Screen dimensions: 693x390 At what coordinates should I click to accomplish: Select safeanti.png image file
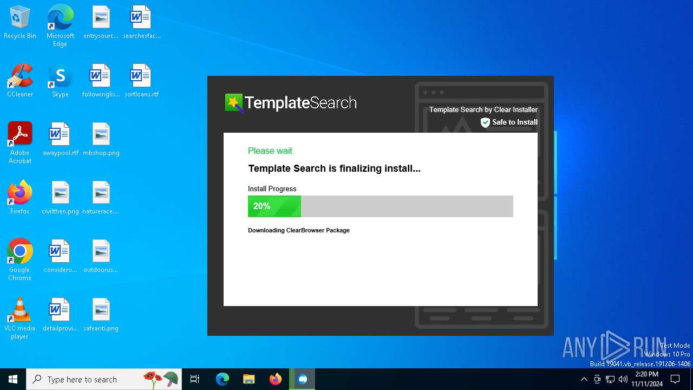[101, 315]
